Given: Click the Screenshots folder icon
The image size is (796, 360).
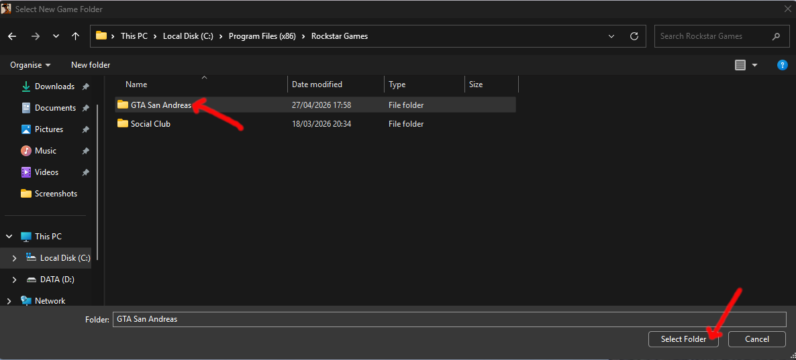Looking at the screenshot, I should 26,193.
